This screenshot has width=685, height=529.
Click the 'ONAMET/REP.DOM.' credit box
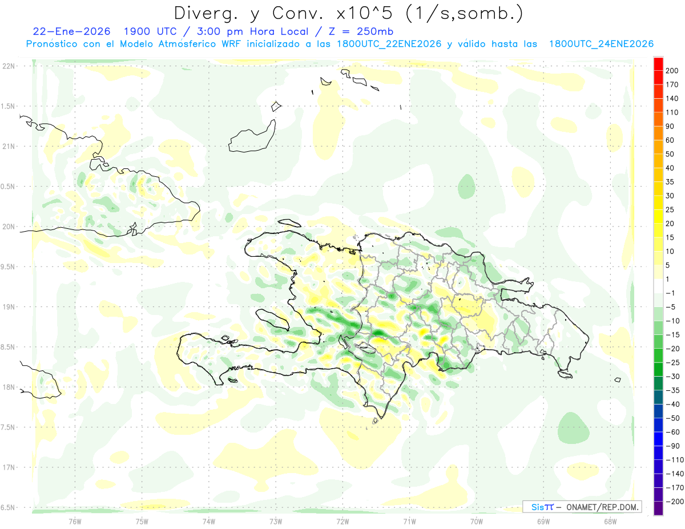[582, 507]
